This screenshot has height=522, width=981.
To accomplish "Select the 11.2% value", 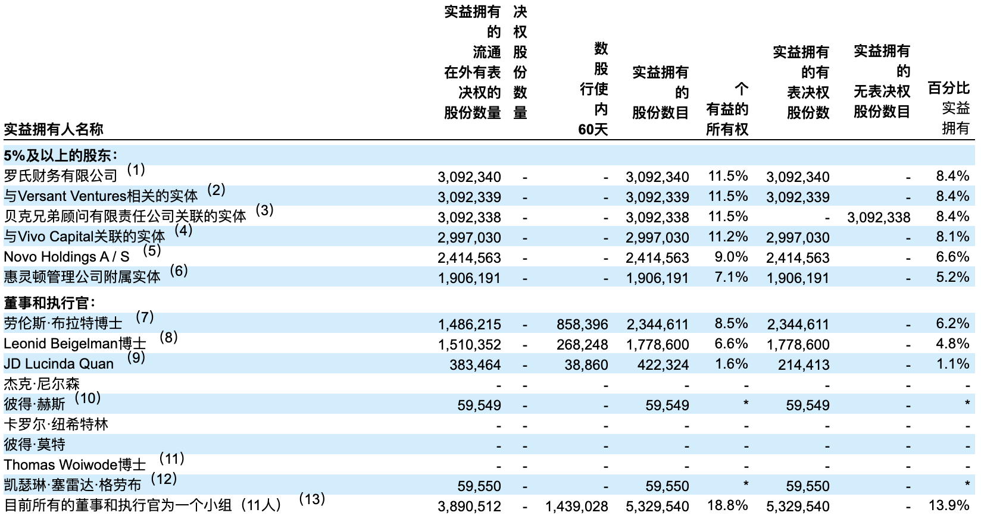I will [728, 237].
